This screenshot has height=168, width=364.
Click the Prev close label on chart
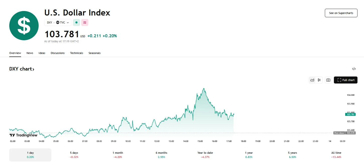pos(339,133)
